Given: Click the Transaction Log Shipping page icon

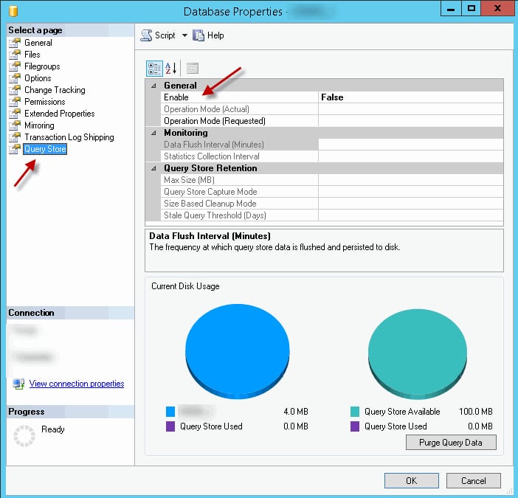Looking at the screenshot, I should [15, 137].
